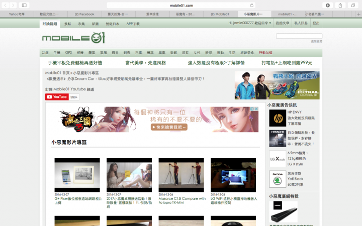Switch to the mobile01 -... tab
The width and height of the screenshot is (362, 226).
coord(288,14)
